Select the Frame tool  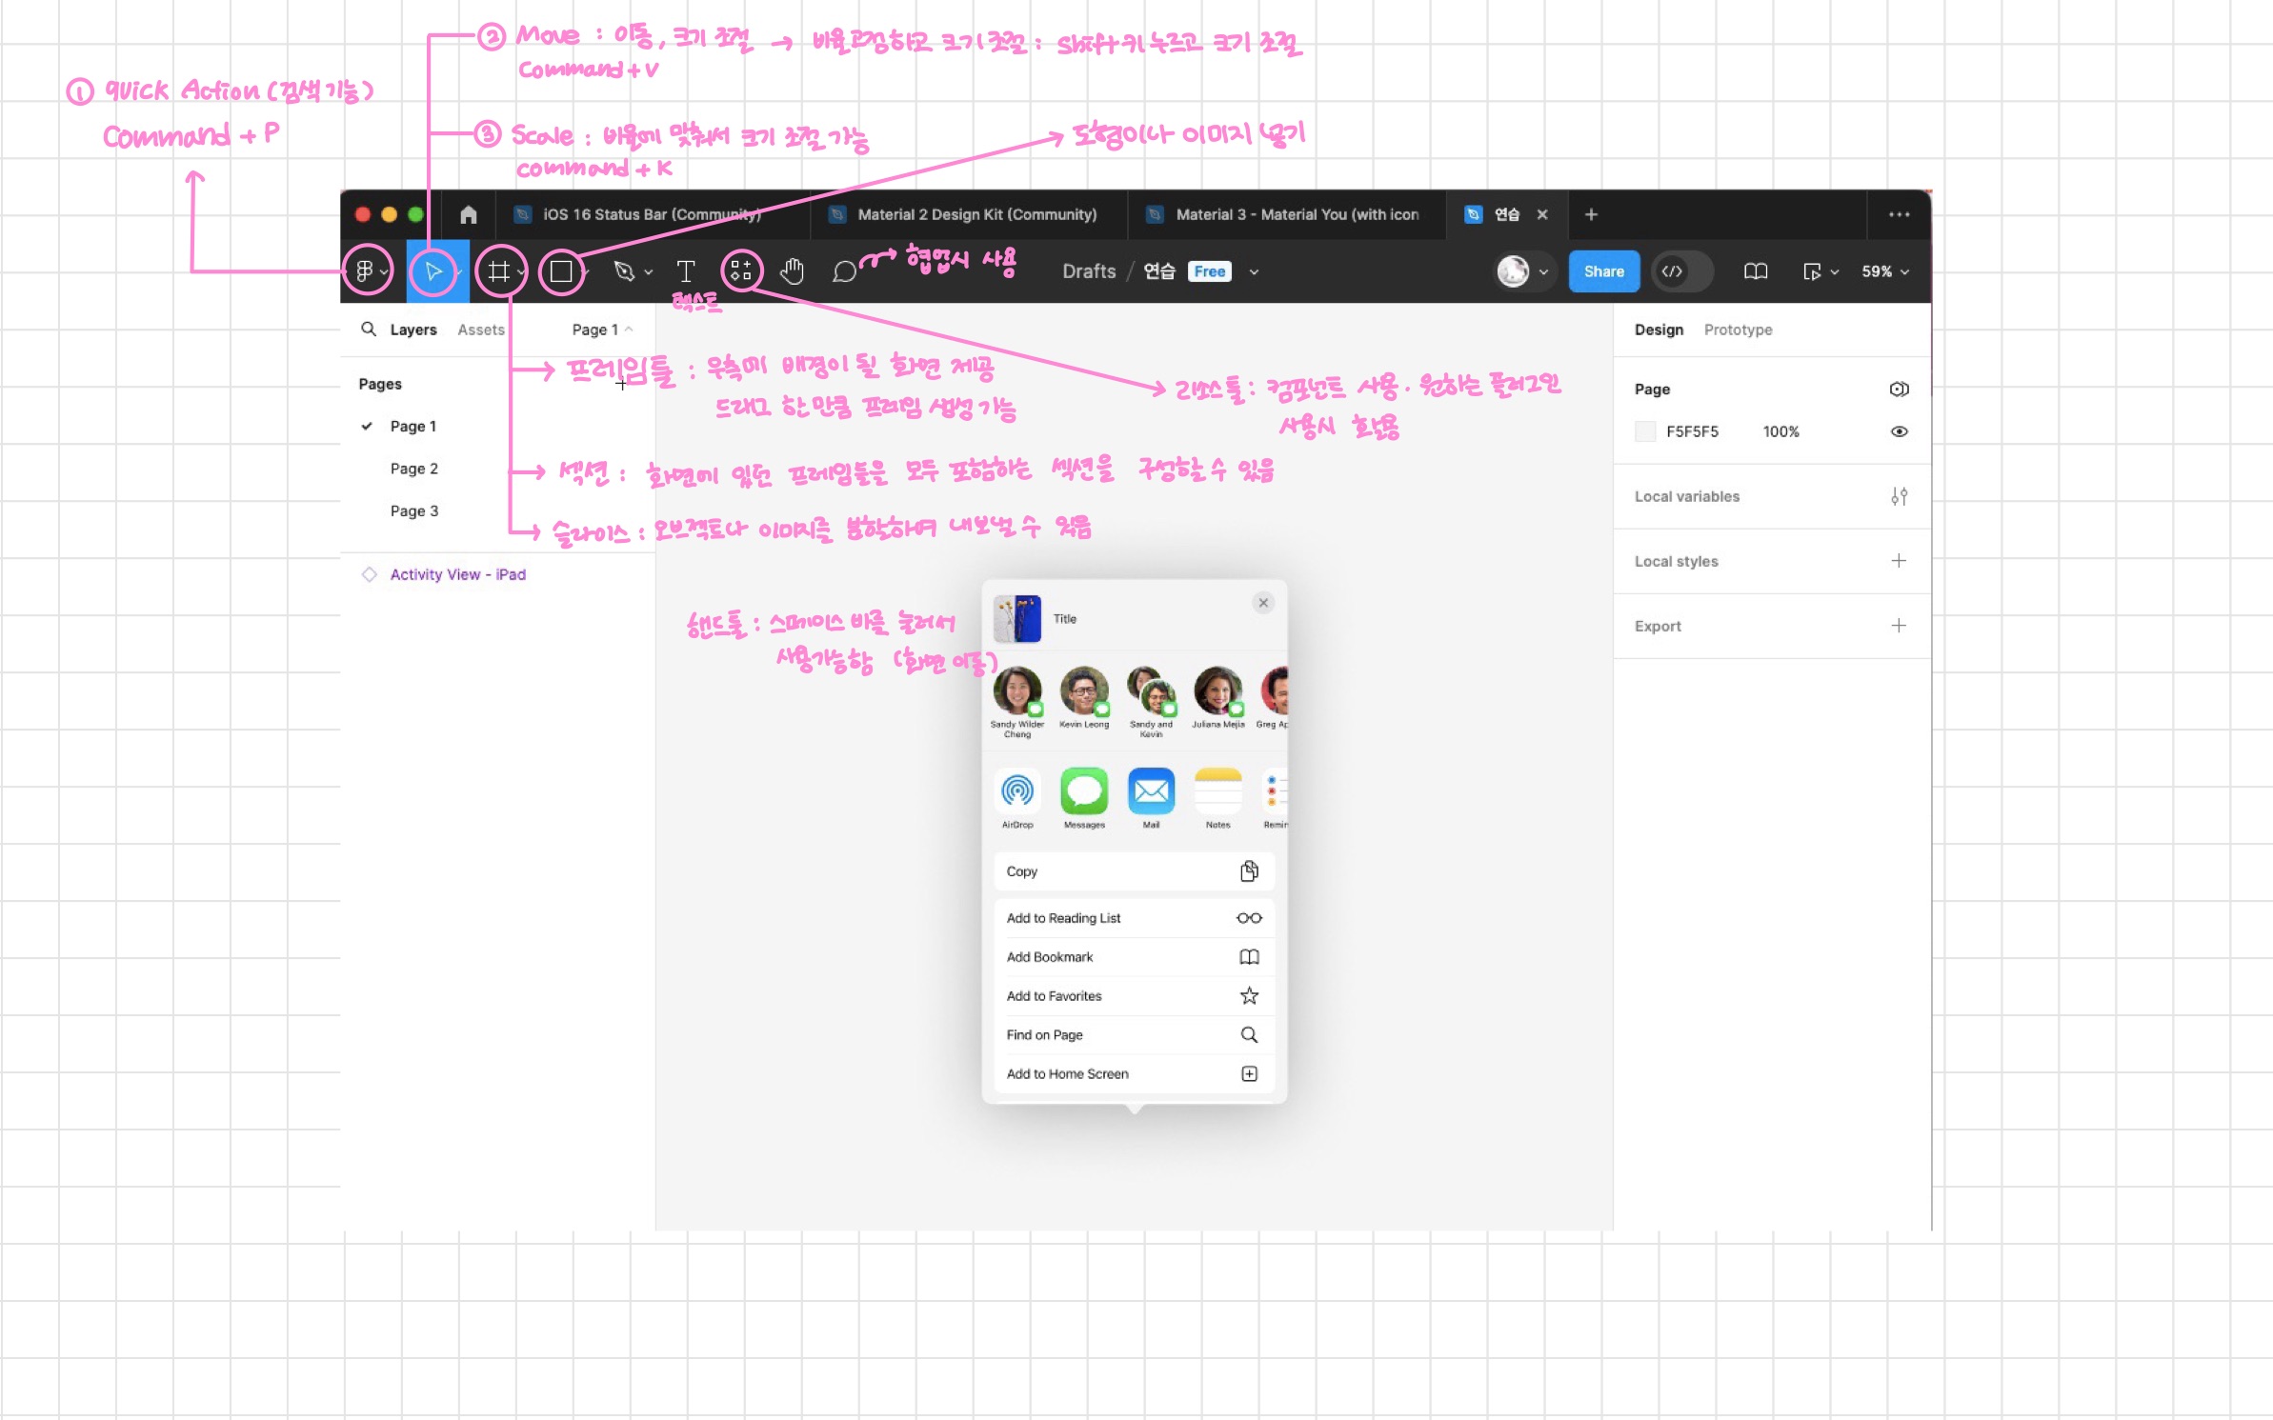click(498, 271)
